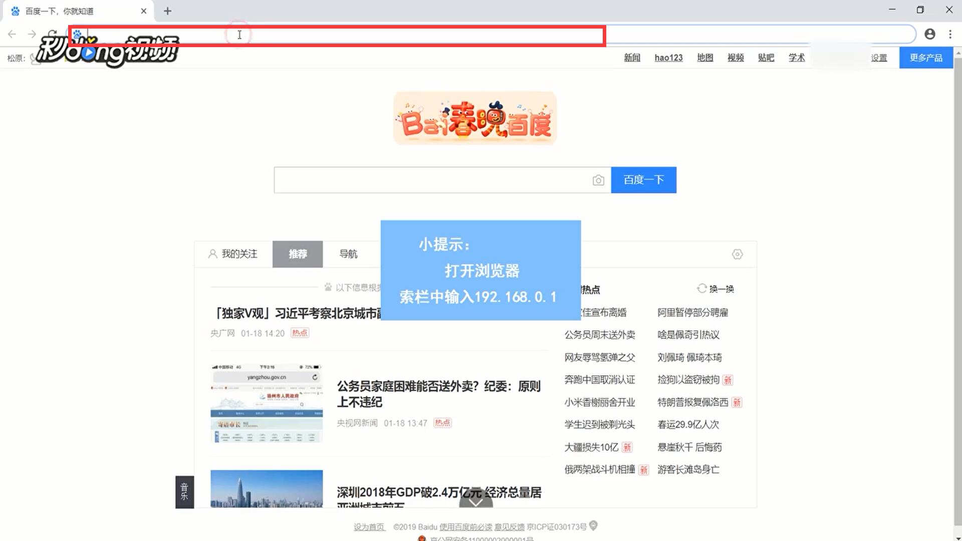Screen dimensions: 962x541
Task: Open hot topic 学生迟到被剃光头
Action: pyautogui.click(x=600, y=424)
